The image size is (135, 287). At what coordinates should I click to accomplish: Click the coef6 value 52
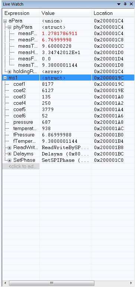(x=45, y=116)
